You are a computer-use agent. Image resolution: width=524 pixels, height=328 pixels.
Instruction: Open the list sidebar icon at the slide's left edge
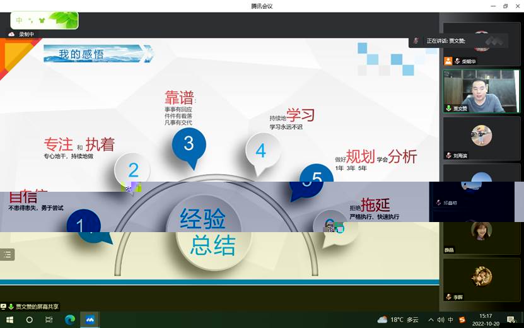pyautogui.click(x=7, y=254)
